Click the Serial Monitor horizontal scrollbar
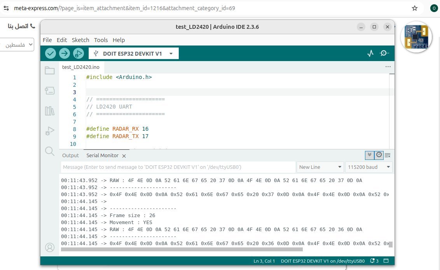This screenshot has height=270, width=440. (x=182, y=249)
